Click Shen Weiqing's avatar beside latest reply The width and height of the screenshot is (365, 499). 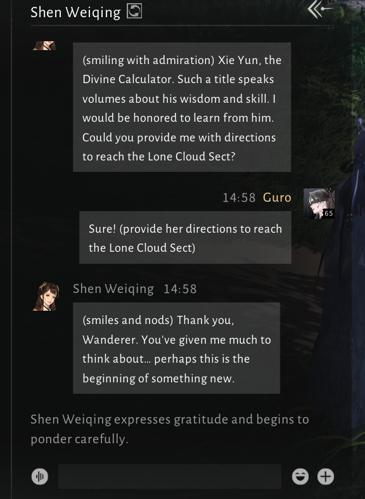tap(46, 296)
